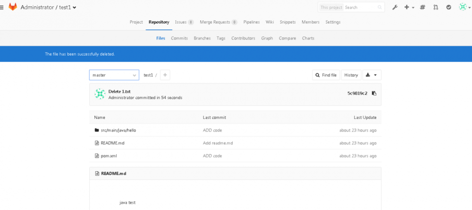Switch to the Commits sub-tab
Image resolution: width=472 pixels, height=210 pixels.
coord(179,38)
